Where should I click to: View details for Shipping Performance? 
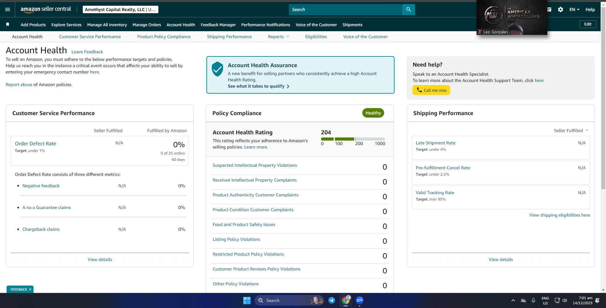(x=501, y=259)
